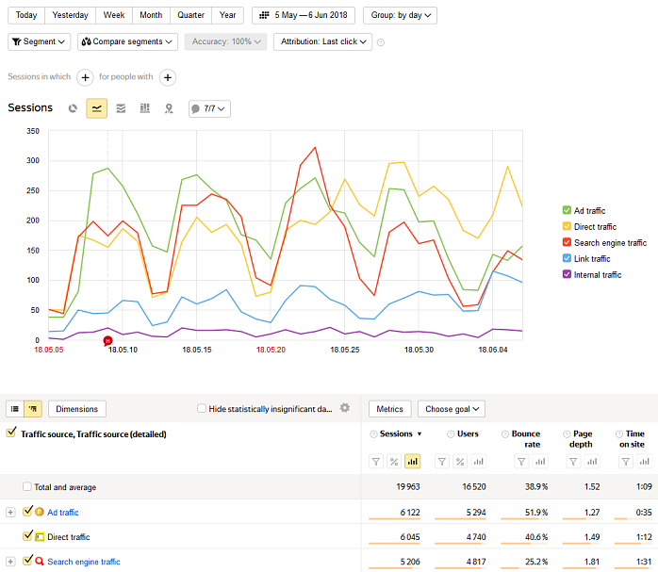
Task: Toggle Bounce rate chart bars
Action: [540, 462]
